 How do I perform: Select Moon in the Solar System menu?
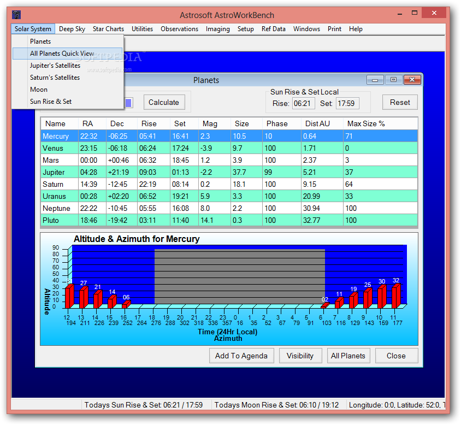tap(68, 90)
